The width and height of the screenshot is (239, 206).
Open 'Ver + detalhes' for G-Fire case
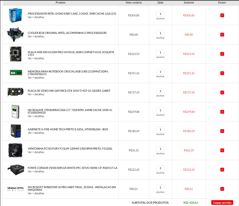tap(36, 133)
